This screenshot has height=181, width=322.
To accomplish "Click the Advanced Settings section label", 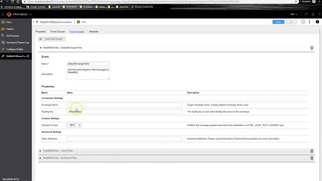I will coord(51,132).
